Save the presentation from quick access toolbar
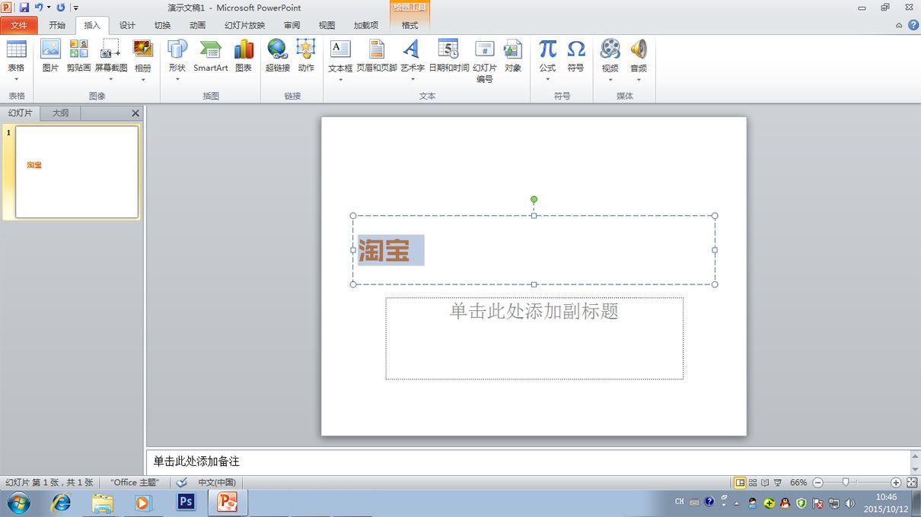This screenshot has width=921, height=517. 24,8
